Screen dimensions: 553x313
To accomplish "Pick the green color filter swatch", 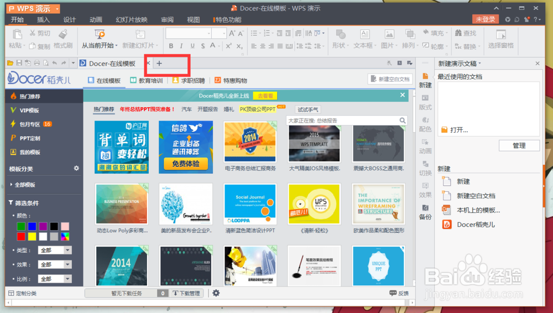I will [21, 226].
